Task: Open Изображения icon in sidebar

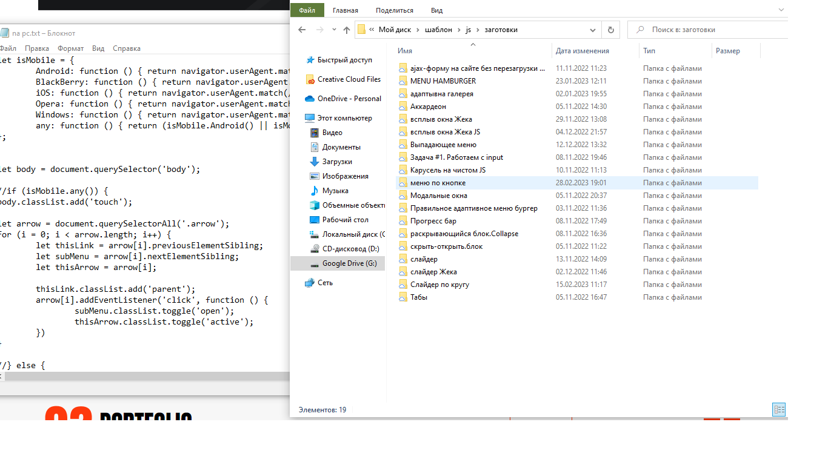Action: [315, 176]
